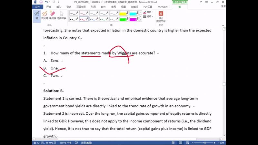Switch to Read Mode view
This screenshot has width=258, height=145.
tap(173, 143)
